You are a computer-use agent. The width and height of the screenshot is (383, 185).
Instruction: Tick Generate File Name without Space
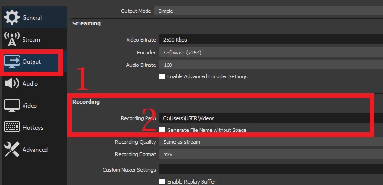162,130
